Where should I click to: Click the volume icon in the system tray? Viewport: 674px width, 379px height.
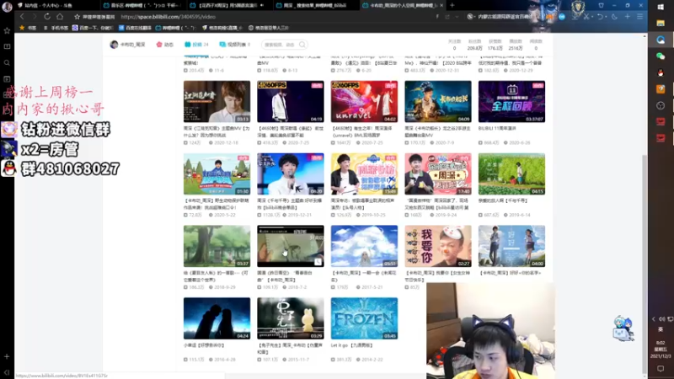coord(662,319)
